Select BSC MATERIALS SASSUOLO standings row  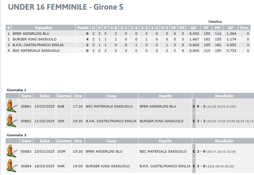tap(128, 50)
